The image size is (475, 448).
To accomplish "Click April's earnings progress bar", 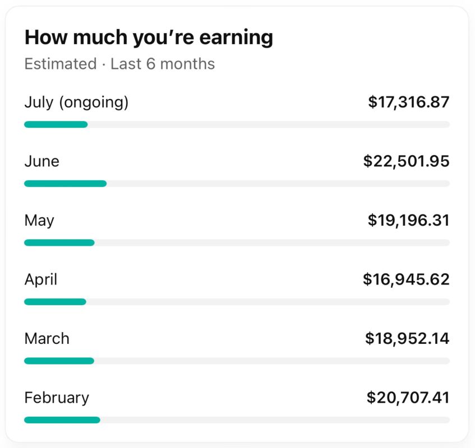I will [x=237, y=301].
